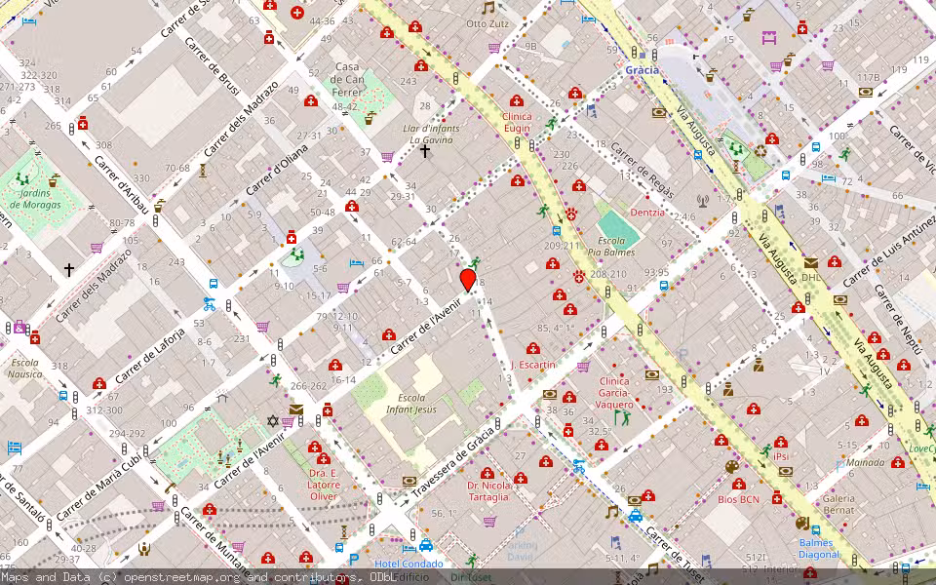Select the Carrer de Luis Antúnez street name

[x=889, y=252]
